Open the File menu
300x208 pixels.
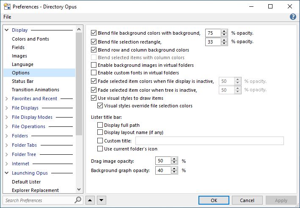(x=7, y=17)
